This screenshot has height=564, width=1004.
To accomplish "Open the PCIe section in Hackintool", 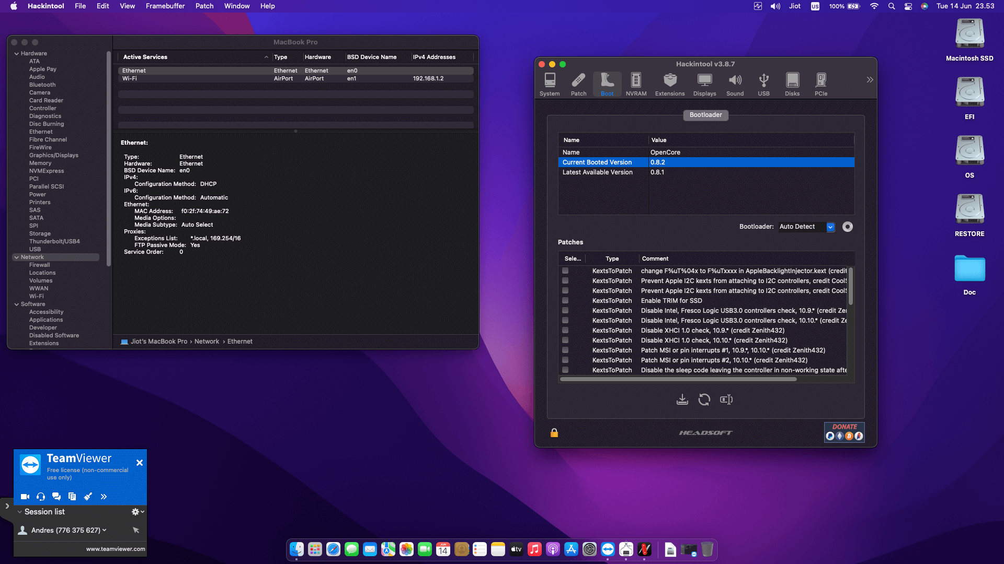I will 821,84.
